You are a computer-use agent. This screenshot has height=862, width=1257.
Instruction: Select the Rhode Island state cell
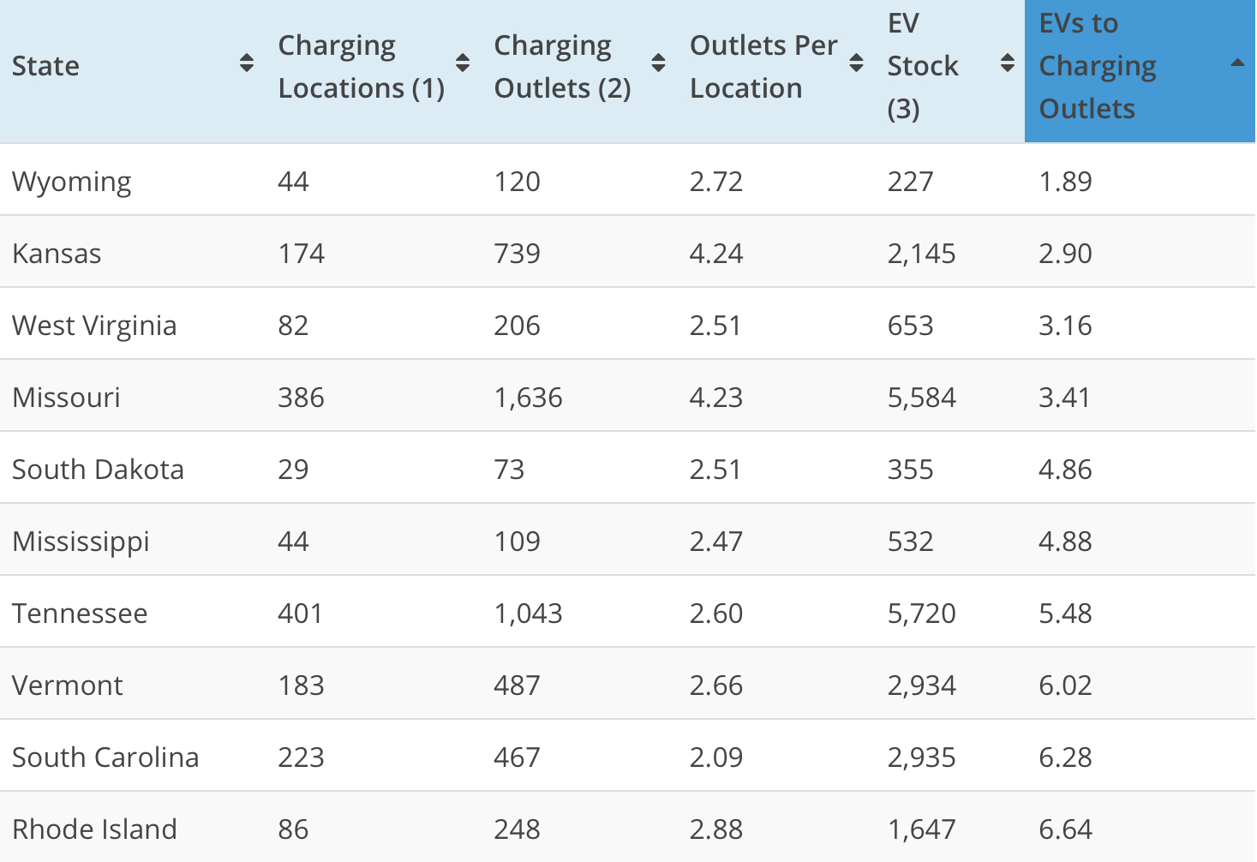(x=94, y=829)
